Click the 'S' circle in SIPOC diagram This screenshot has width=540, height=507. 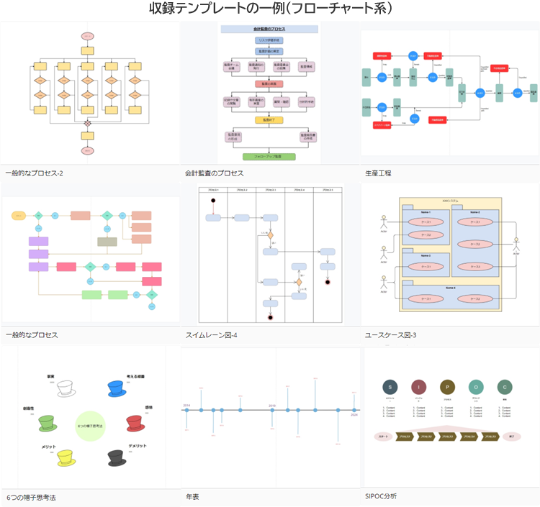click(x=389, y=387)
